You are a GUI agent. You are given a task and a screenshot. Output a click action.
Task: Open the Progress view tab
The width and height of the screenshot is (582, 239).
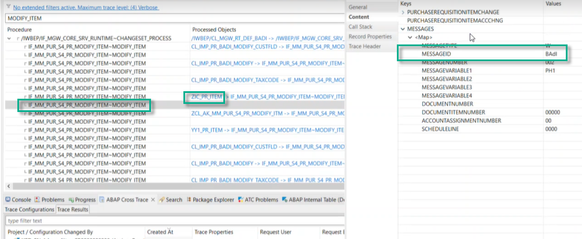tap(82, 200)
